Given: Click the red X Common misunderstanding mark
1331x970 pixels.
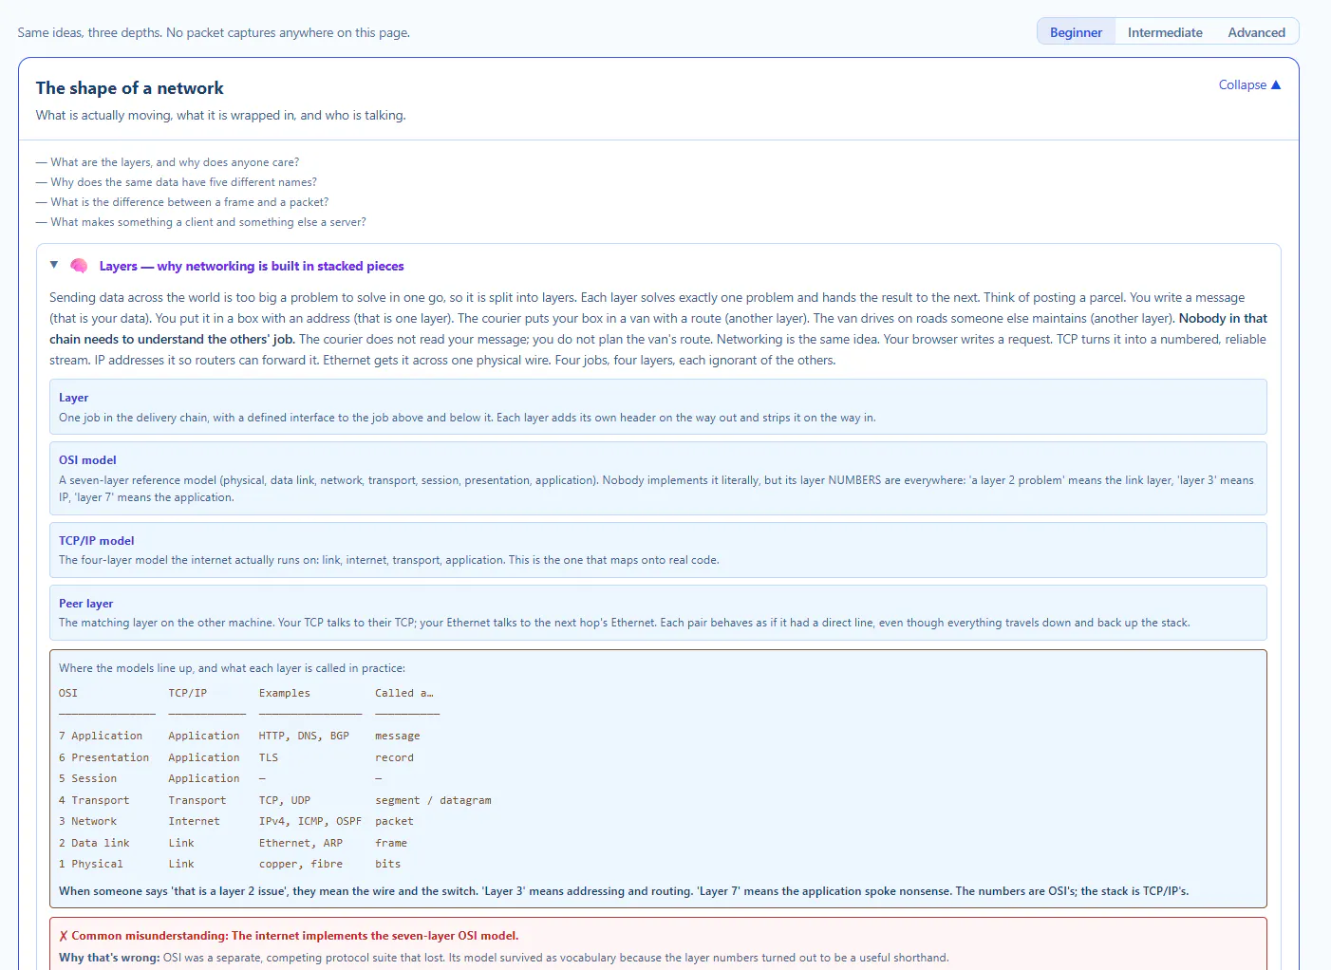Looking at the screenshot, I should pyautogui.click(x=64, y=936).
